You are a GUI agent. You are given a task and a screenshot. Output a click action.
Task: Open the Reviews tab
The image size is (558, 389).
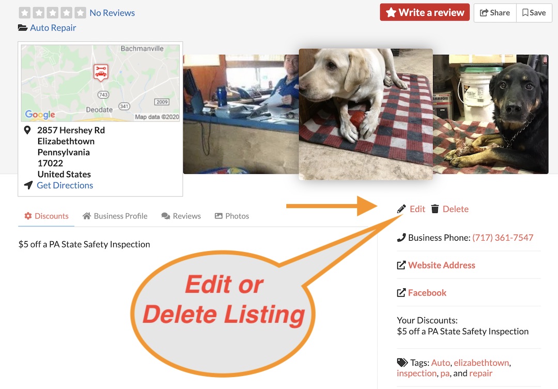181,216
